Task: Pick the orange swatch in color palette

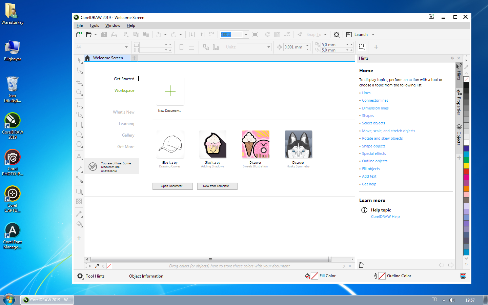Action: [x=466, y=189]
